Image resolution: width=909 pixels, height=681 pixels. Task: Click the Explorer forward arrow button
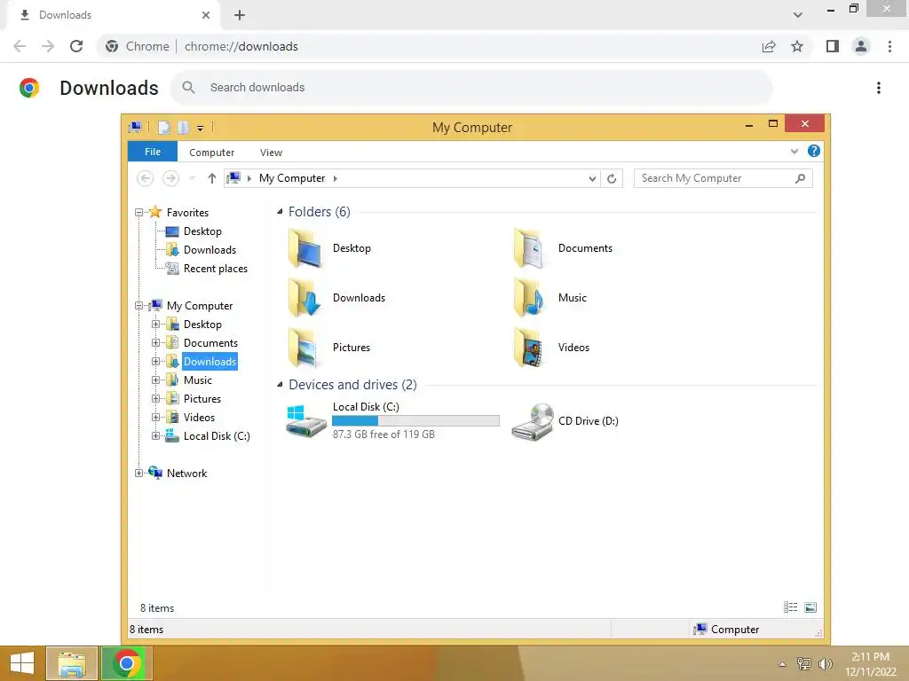coord(170,178)
